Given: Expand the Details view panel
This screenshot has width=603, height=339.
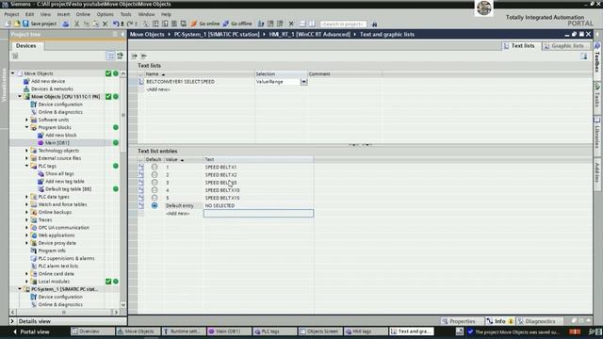Looking at the screenshot, I should coord(12,321).
